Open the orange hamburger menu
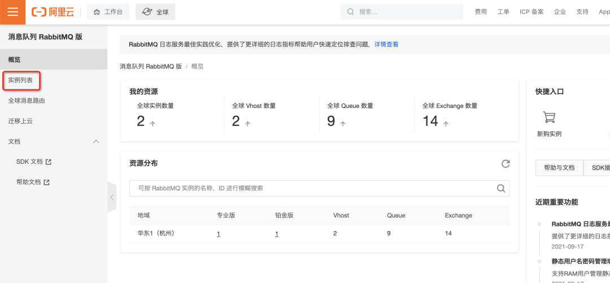Viewport: 610px width, 283px height. pyautogui.click(x=13, y=12)
